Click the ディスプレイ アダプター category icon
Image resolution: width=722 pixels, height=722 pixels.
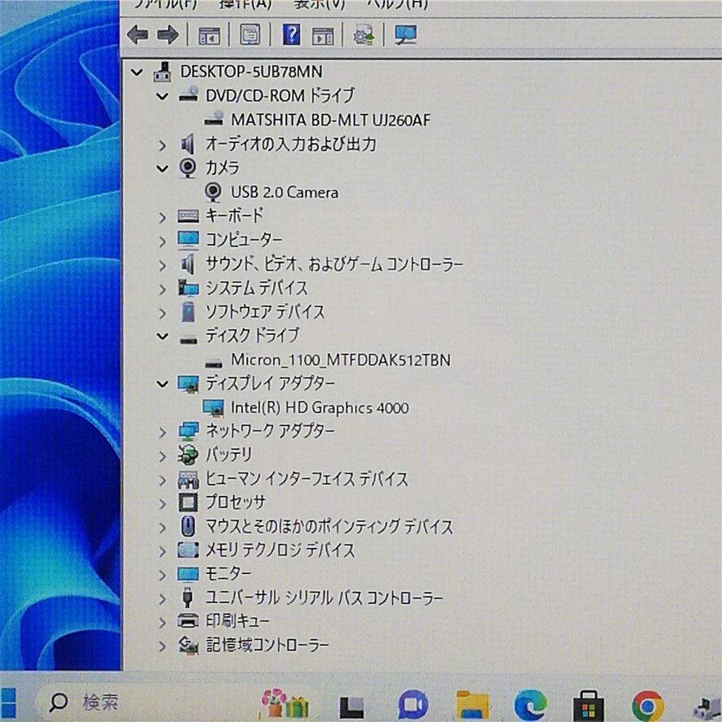click(188, 383)
